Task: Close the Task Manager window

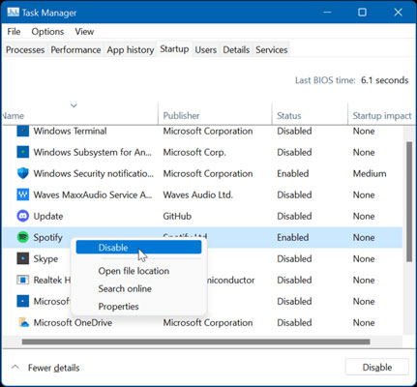Action: click(398, 13)
